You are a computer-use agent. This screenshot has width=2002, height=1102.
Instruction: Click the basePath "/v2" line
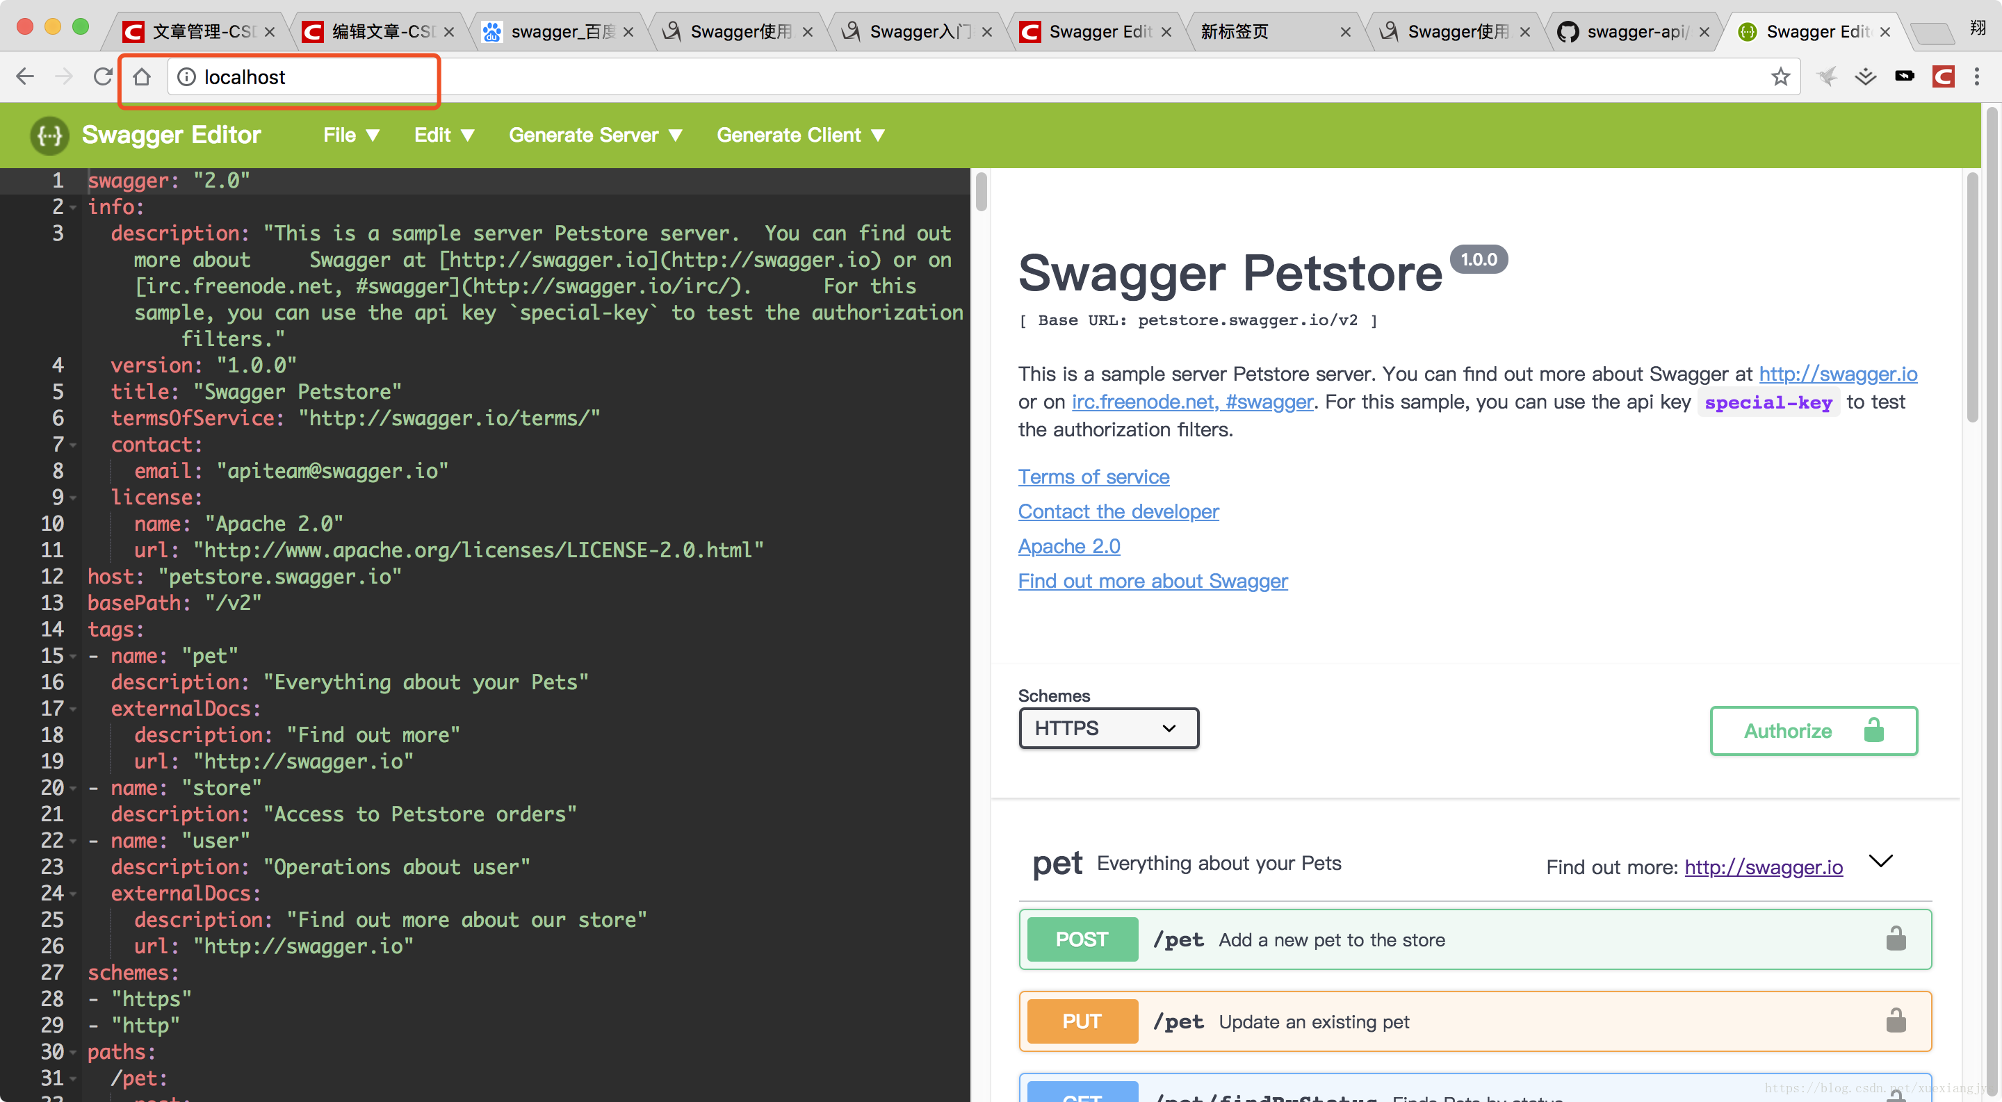click(174, 602)
